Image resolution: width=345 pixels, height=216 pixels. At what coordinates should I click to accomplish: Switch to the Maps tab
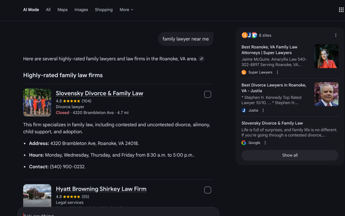tap(63, 10)
